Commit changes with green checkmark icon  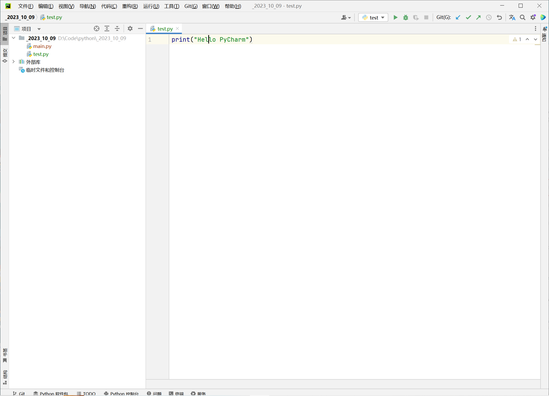point(468,17)
